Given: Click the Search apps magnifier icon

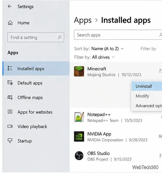Looking at the screenshot, I should point(161,35).
